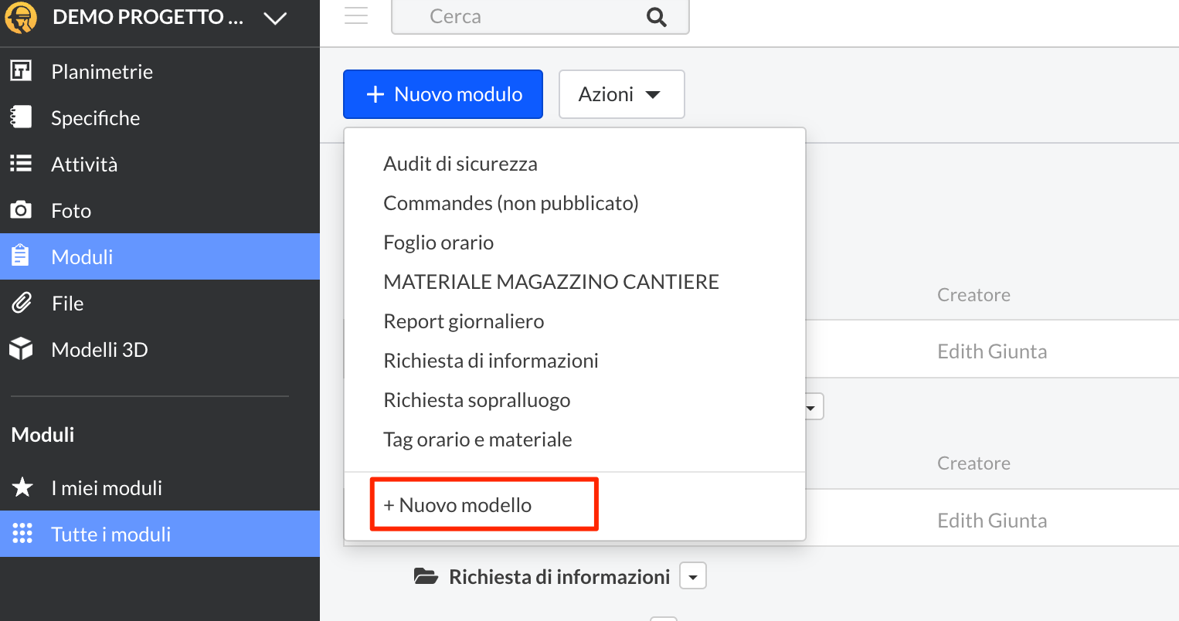Click the Foto camera icon
1179x621 pixels.
tap(21, 210)
